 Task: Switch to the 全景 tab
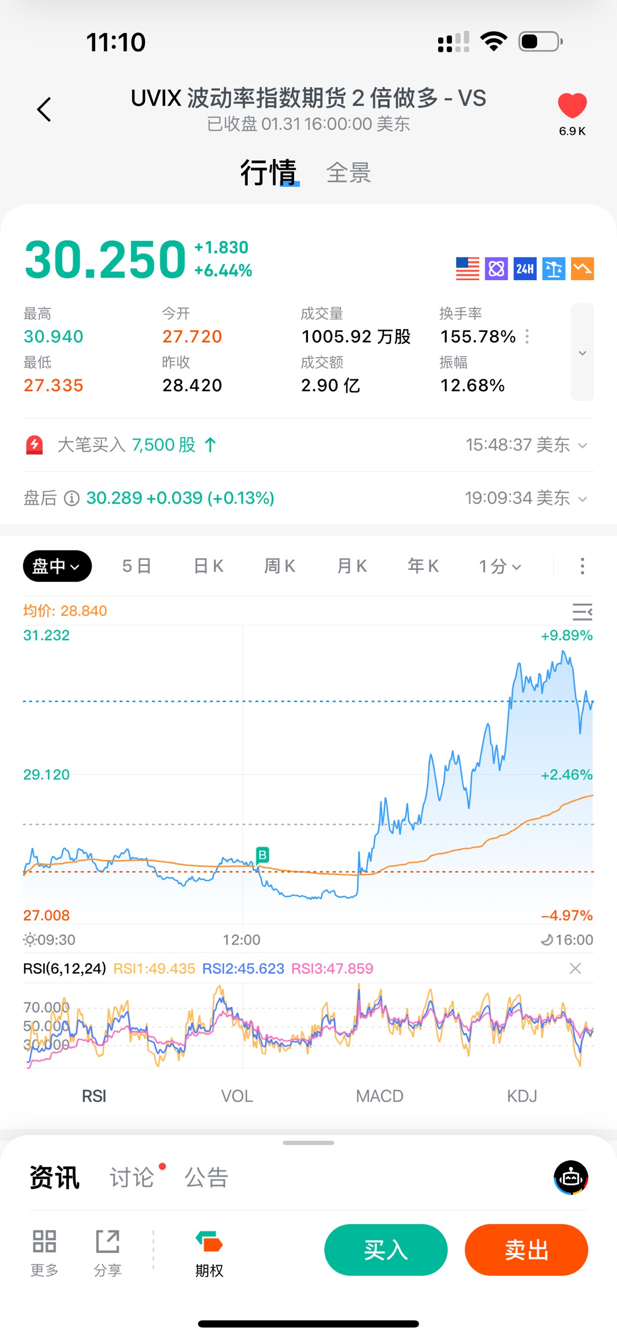point(349,173)
